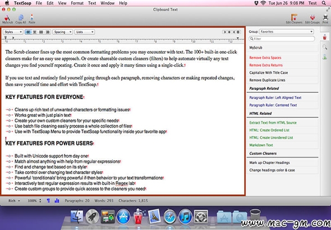Screen dimensions: 331x230
Task: Open Edit Groups from the toolbar
Action: (x=312, y=19)
